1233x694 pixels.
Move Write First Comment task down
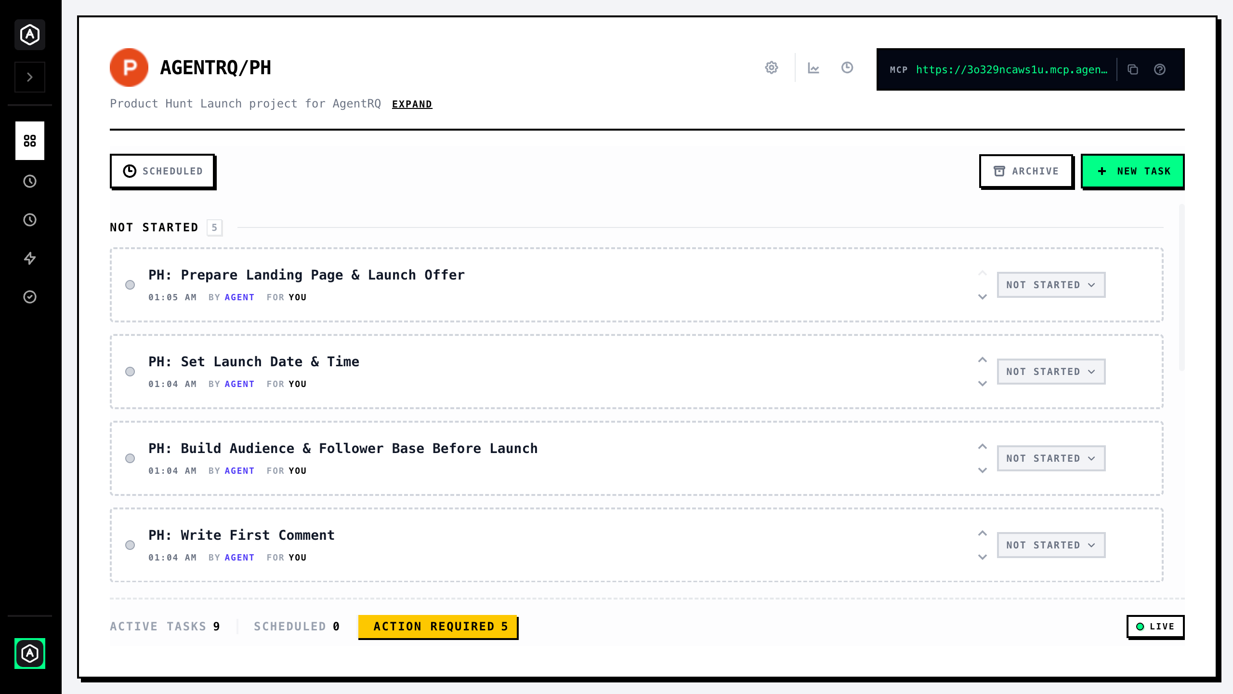coord(983,557)
